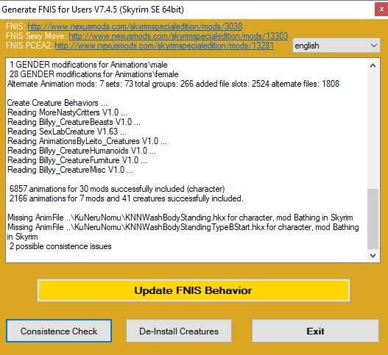
Task: Click the 'Reading SexLabCreature V1.63' line
Action: [x=67, y=132]
